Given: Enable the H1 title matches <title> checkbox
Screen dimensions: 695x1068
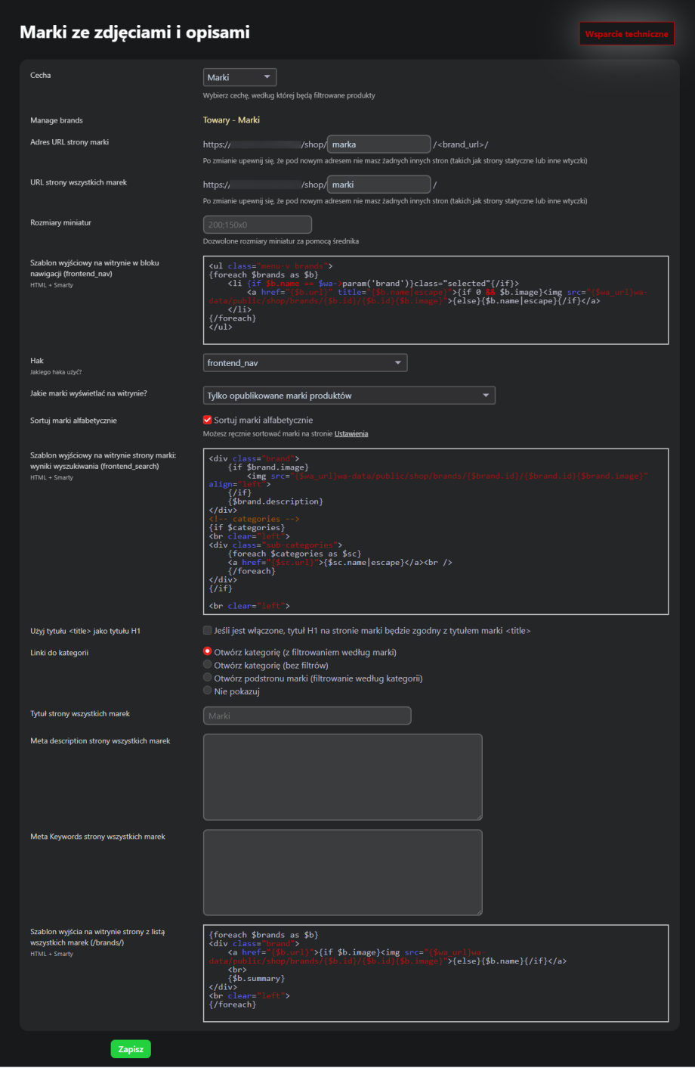Looking at the screenshot, I should 208,630.
